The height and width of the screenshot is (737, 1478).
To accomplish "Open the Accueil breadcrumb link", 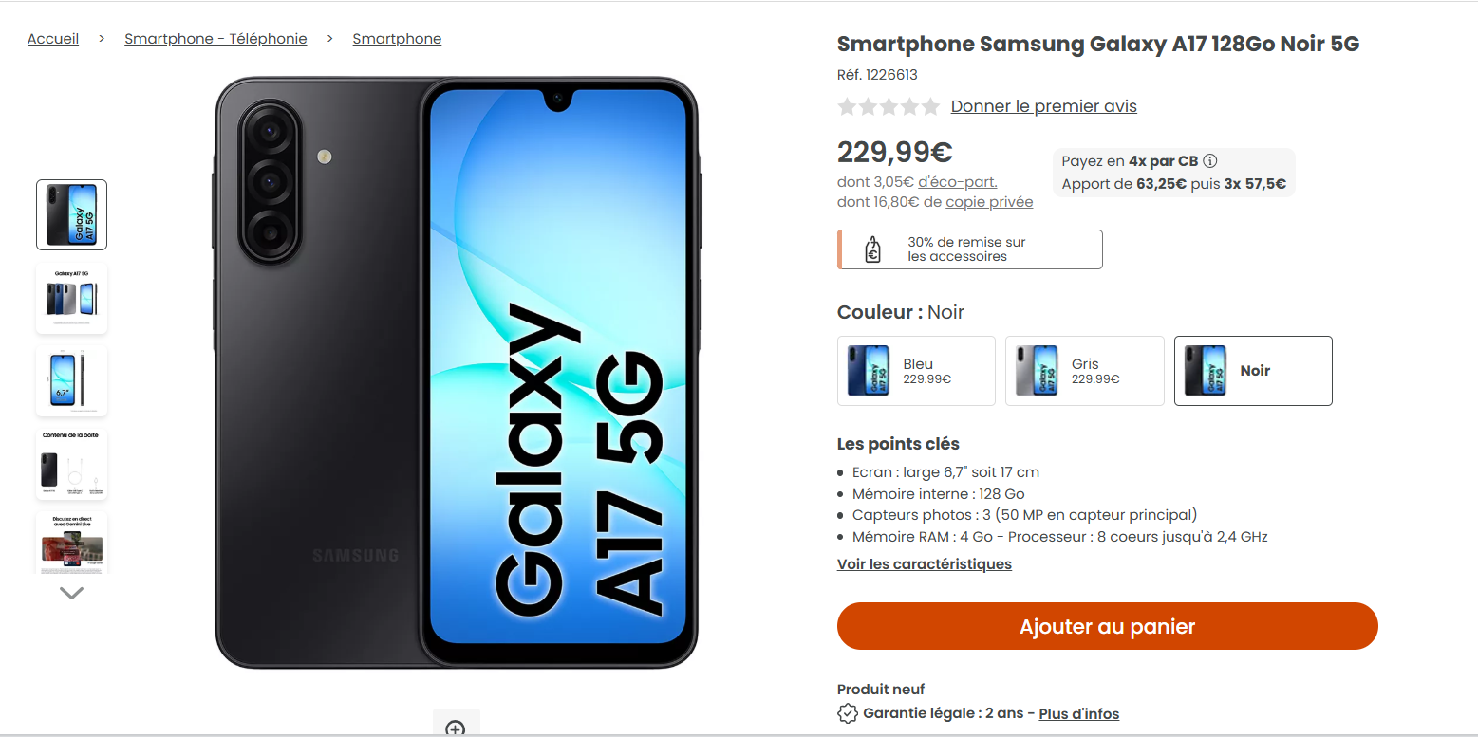I will [53, 39].
